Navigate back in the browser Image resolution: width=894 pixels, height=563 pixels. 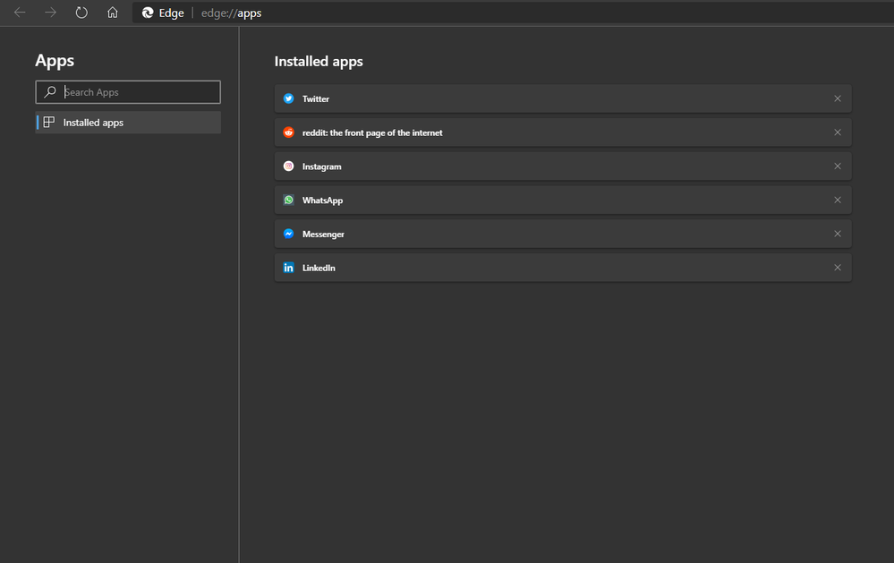[20, 13]
